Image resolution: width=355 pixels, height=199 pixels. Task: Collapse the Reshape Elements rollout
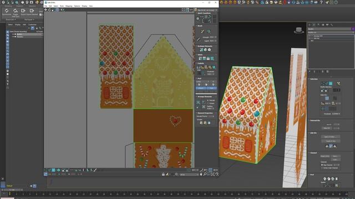205,46
